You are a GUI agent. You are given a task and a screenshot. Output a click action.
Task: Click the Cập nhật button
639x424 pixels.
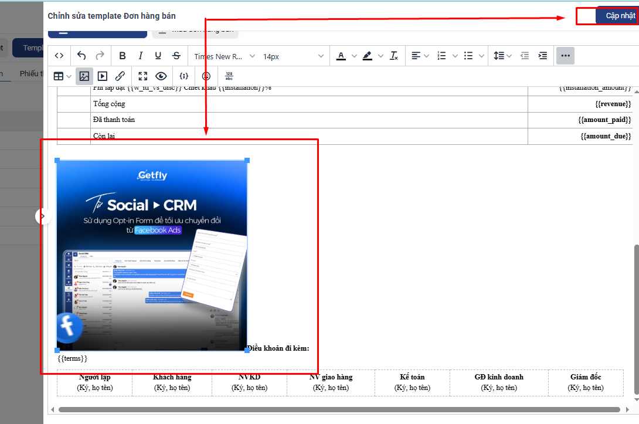click(x=617, y=16)
